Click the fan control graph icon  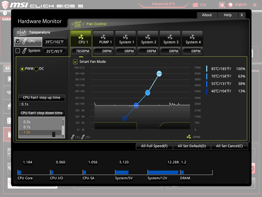pyautogui.click(x=78, y=24)
